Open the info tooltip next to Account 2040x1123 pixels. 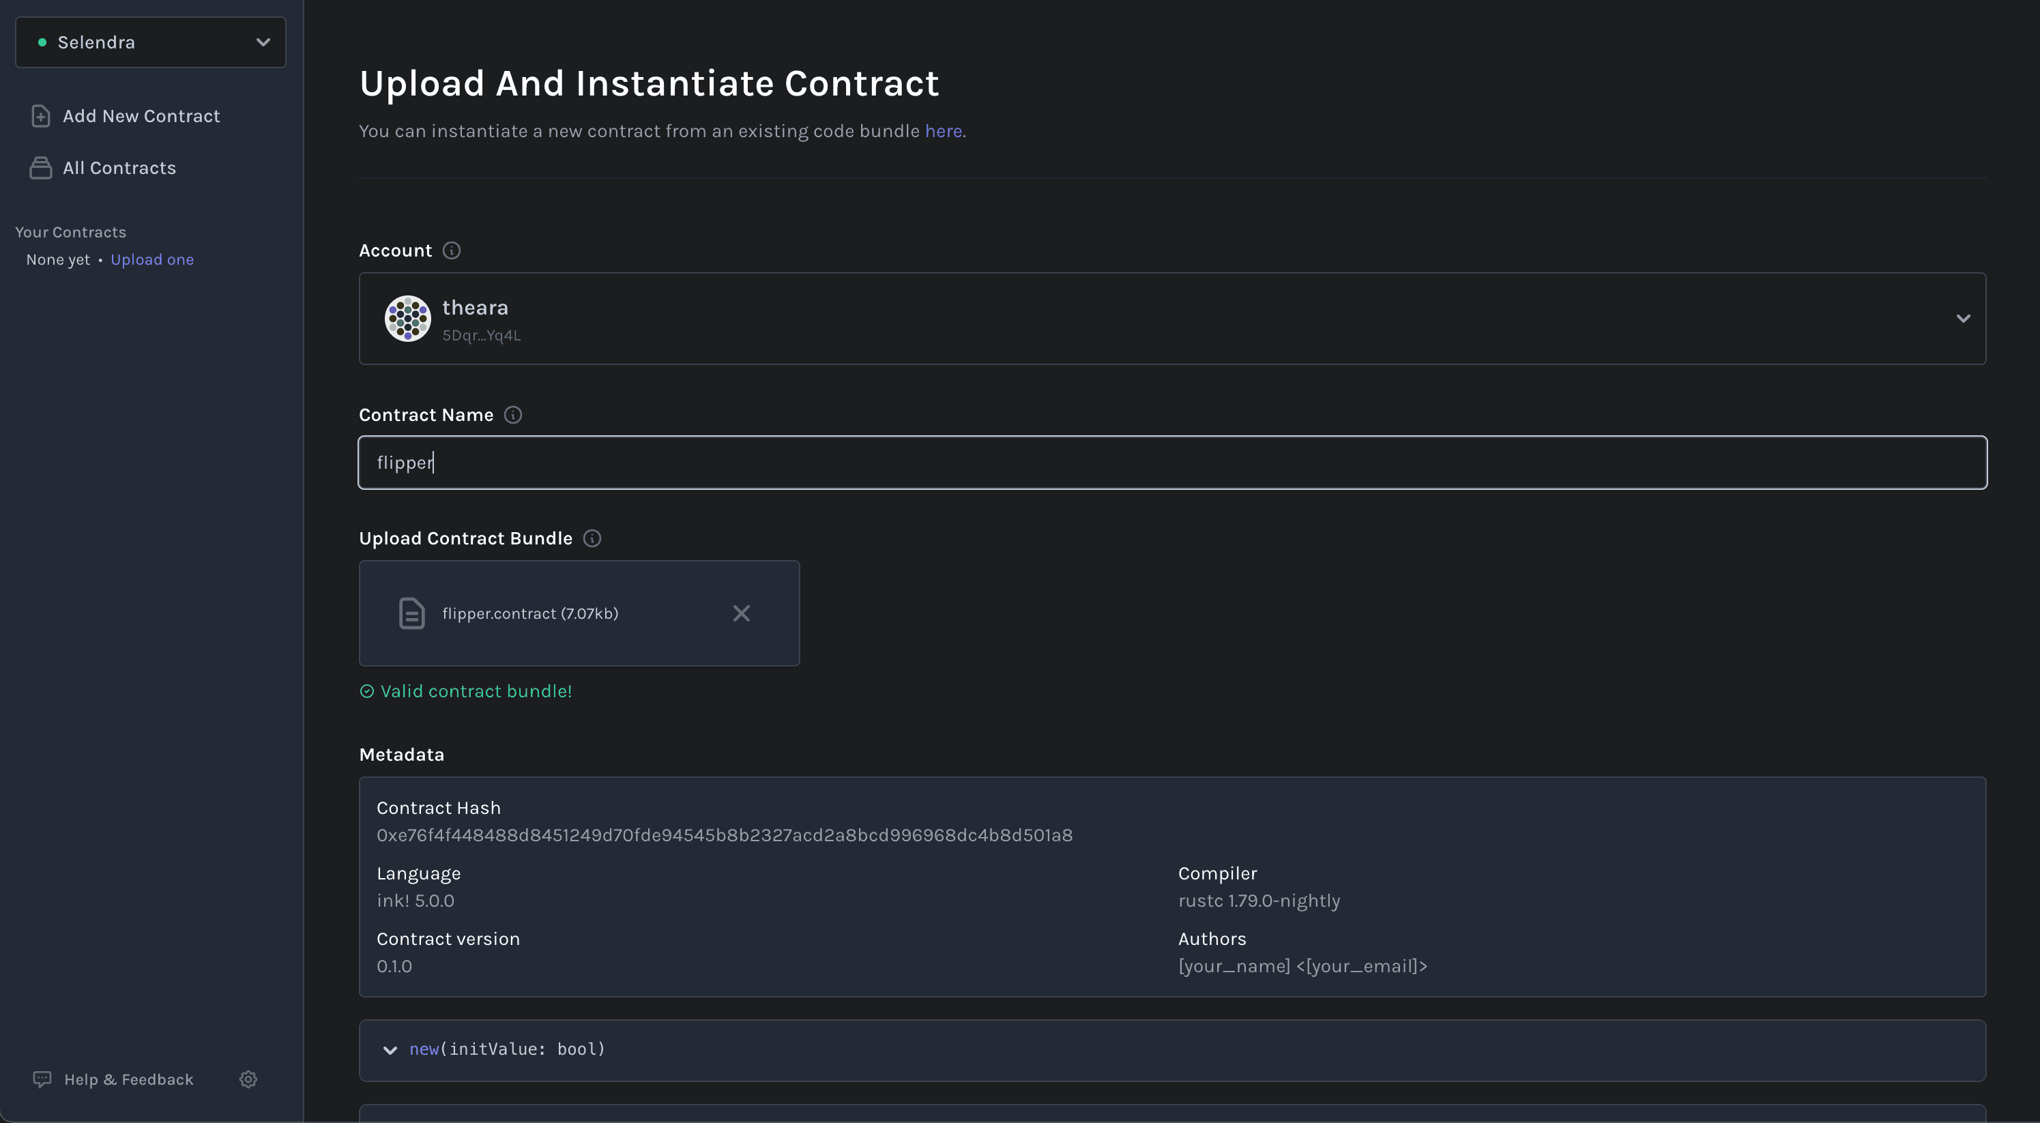(452, 250)
